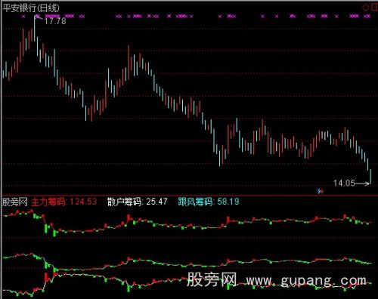Select the 散户筹码 25.47 indicator value
The image size is (378, 299).
137,202
